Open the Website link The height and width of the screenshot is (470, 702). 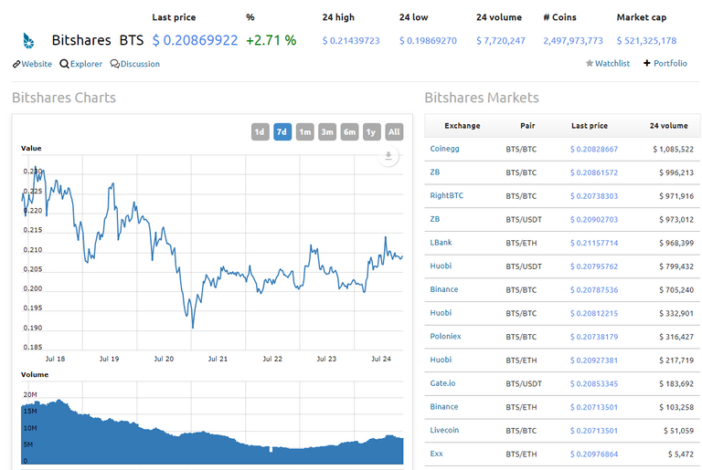(x=33, y=64)
